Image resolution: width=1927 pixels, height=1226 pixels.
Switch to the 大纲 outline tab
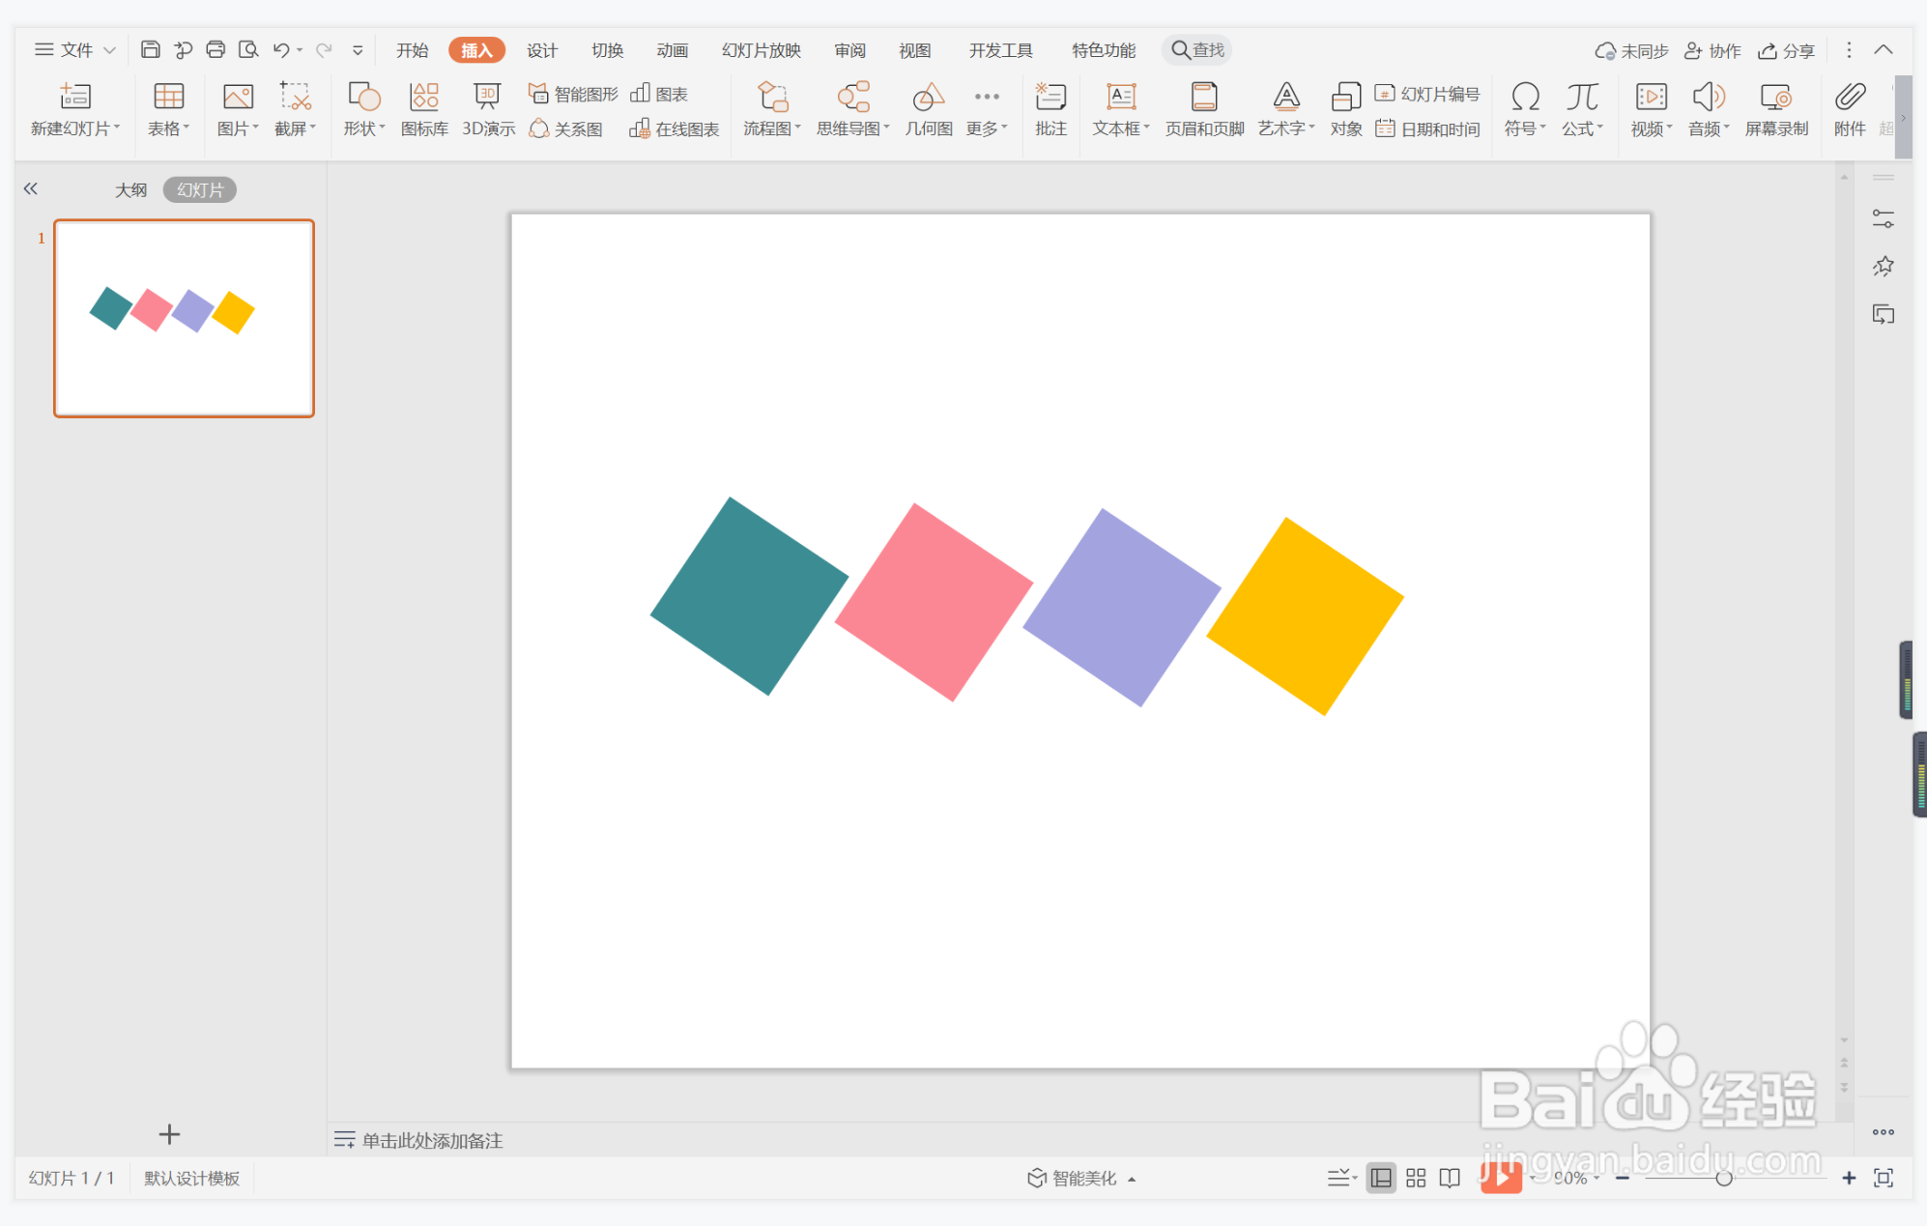(130, 190)
